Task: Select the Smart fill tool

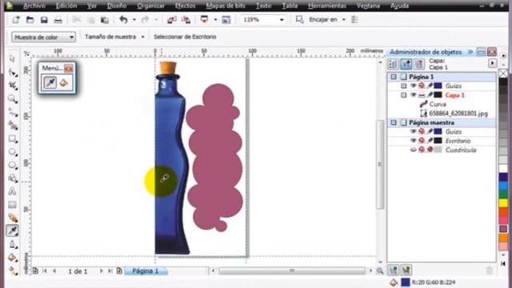Action: [13, 126]
